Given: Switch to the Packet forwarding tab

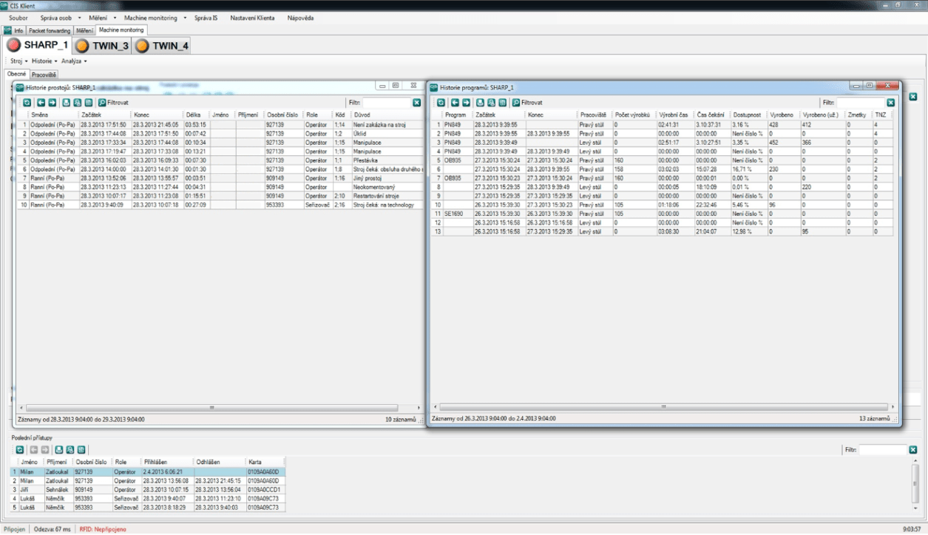Looking at the screenshot, I should pyautogui.click(x=50, y=30).
